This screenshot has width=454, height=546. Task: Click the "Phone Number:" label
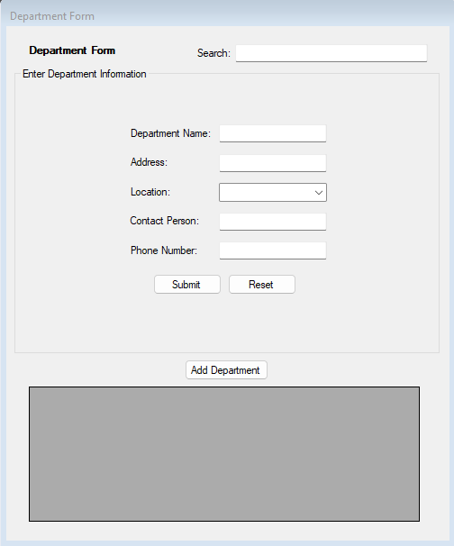tap(164, 250)
